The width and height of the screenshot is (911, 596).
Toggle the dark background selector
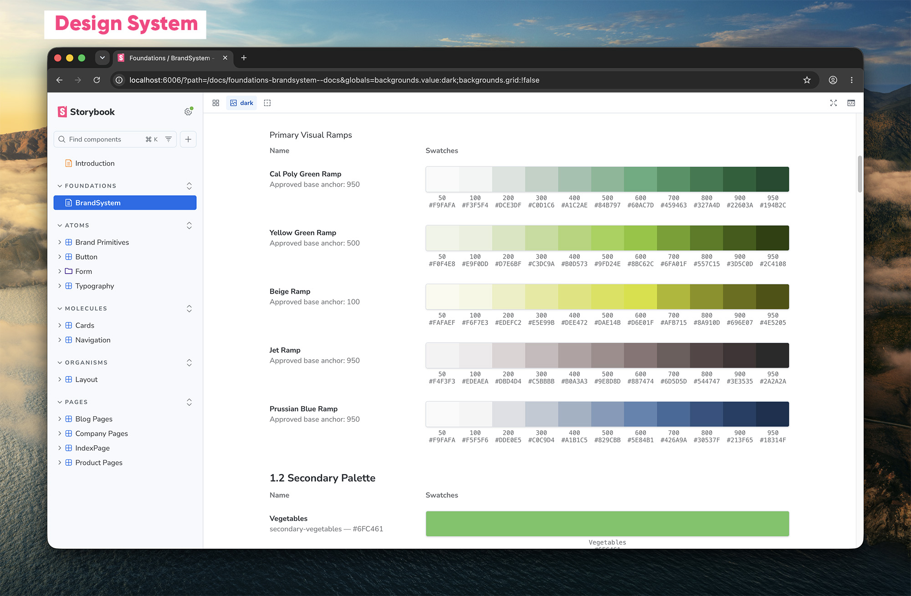(242, 103)
